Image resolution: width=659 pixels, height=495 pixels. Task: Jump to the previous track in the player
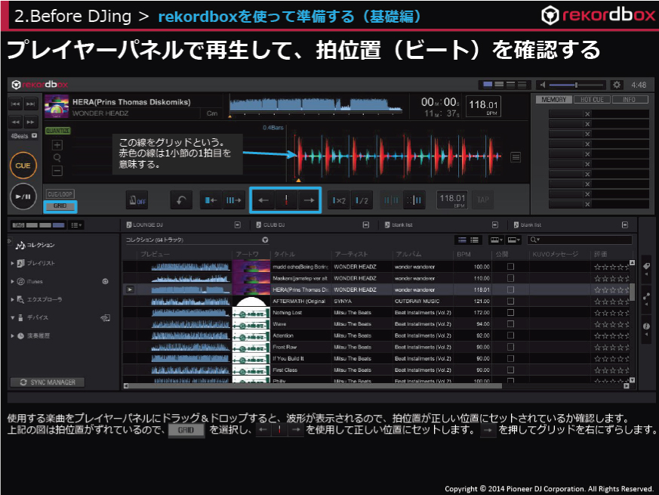pyautogui.click(x=16, y=104)
